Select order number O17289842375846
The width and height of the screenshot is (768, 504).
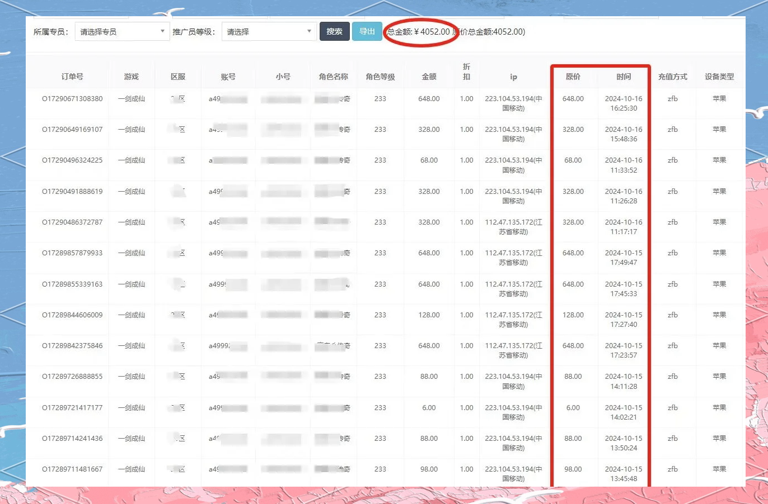pos(72,346)
